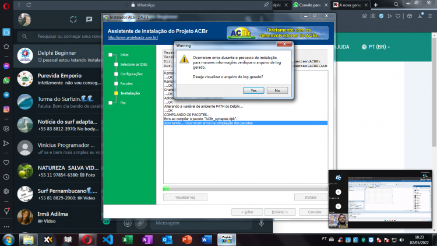
Task: Open the emoji picker in message bar
Action: [x=128, y=223]
